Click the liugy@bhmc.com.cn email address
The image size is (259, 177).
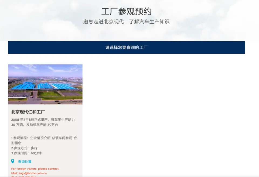[33, 173]
